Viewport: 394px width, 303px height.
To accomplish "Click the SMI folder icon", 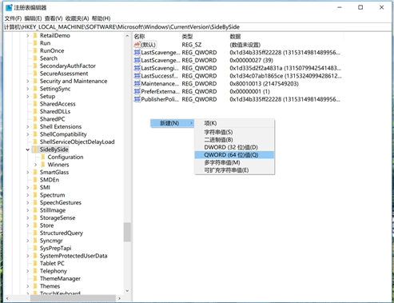I will pos(35,187).
